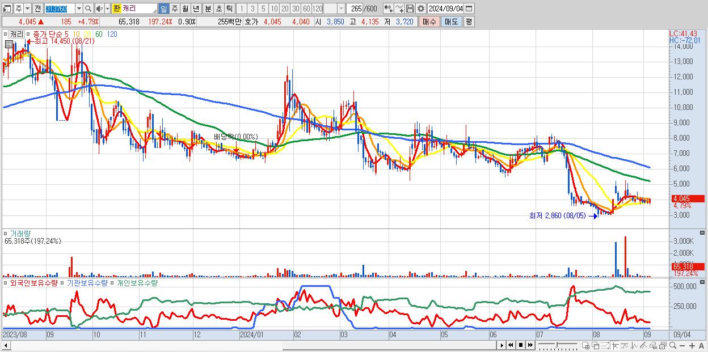Viewport: 708px width, 352px height.
Task: Click the 매도 sell button
Action: pos(451,22)
